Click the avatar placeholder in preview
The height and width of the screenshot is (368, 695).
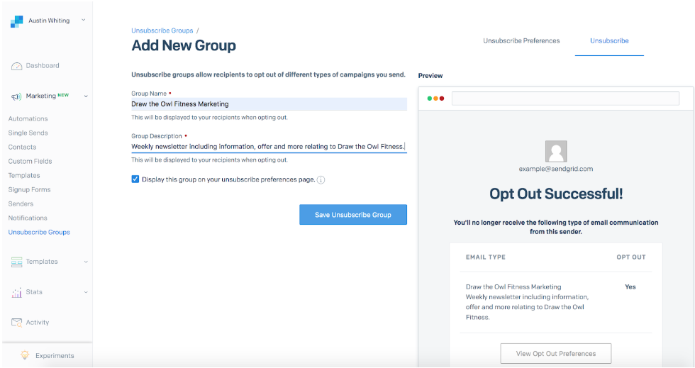tap(556, 151)
